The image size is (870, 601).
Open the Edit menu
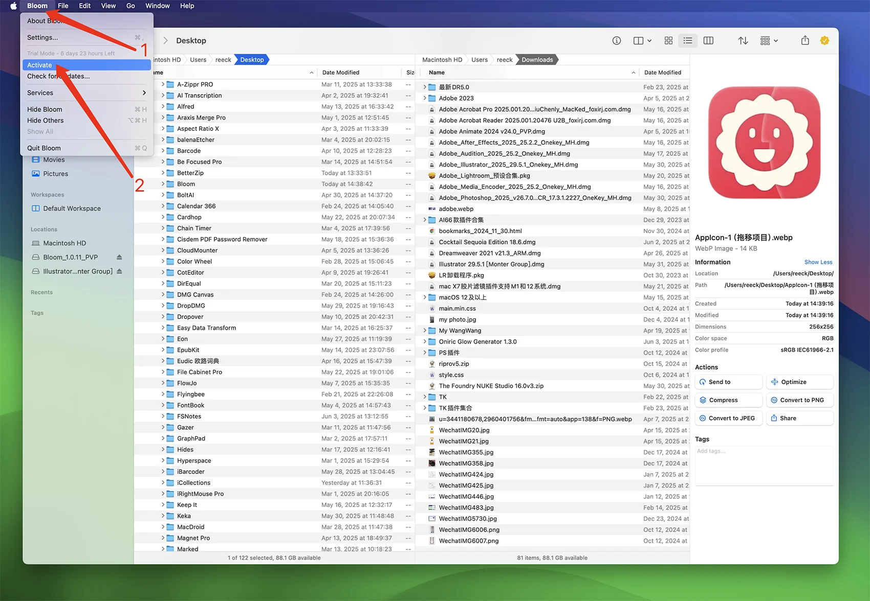84,6
